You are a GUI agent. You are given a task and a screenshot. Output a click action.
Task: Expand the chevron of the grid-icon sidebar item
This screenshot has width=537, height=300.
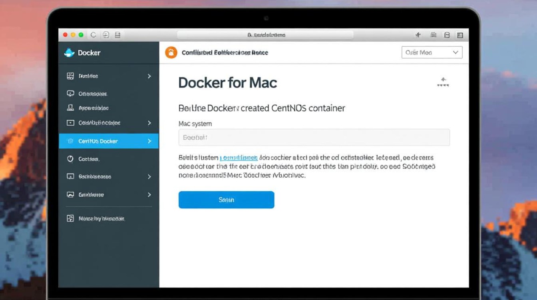tap(149, 76)
